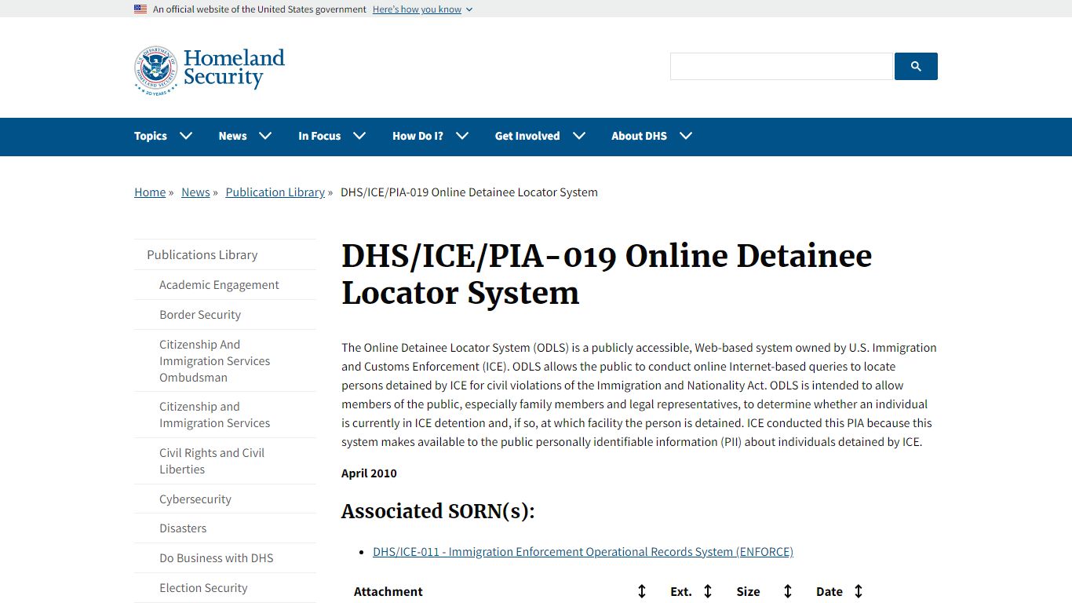Open the Get Involved navigation item
The width and height of the screenshot is (1072, 603).
tap(527, 136)
